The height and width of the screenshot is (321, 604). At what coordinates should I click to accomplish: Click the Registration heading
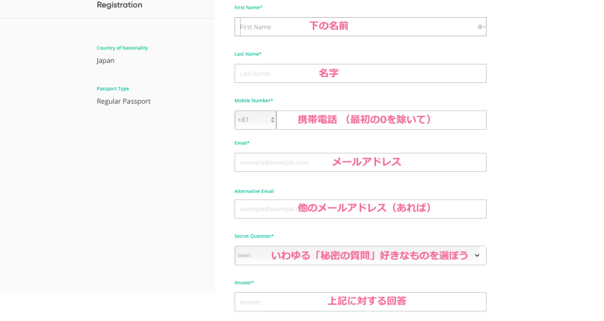coord(120,5)
